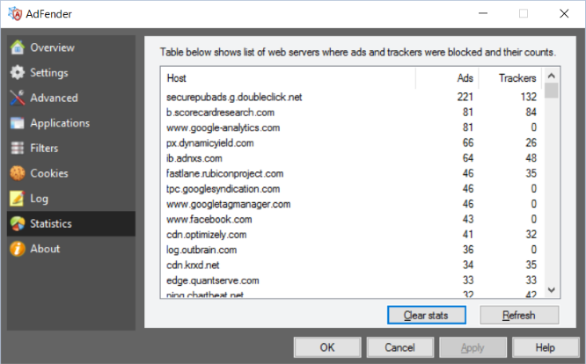Select the b.scorecardresearch.com row

(351, 113)
